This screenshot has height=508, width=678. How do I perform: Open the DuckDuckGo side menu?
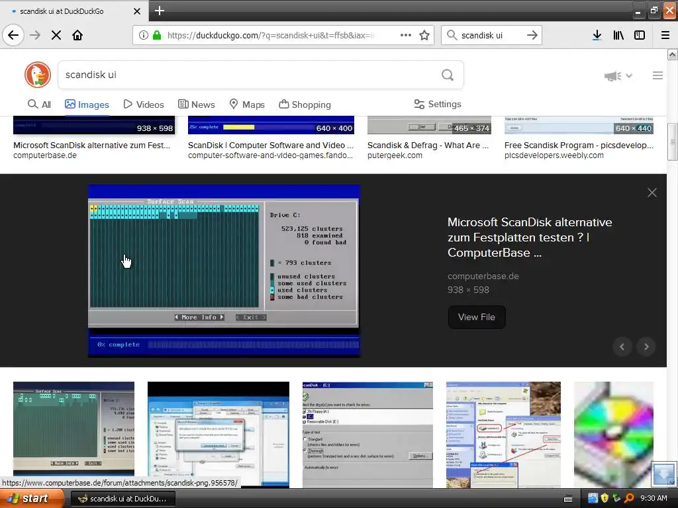[657, 75]
